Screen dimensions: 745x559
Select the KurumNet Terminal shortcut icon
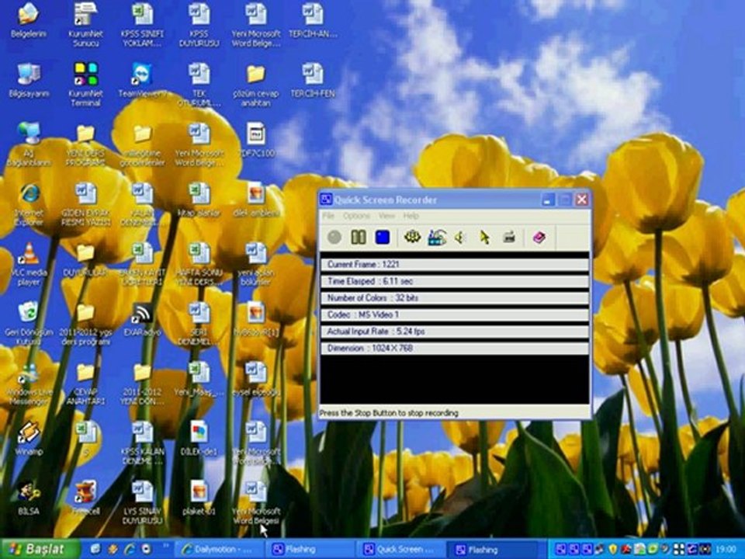[85, 85]
